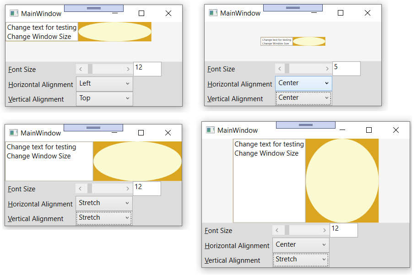Click Font Size slider thumb in Stretch/Stretch window

point(90,189)
